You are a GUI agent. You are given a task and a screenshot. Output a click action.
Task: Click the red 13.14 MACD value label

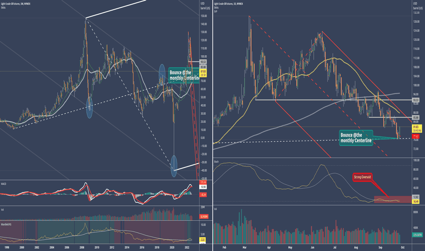[x=203, y=183]
